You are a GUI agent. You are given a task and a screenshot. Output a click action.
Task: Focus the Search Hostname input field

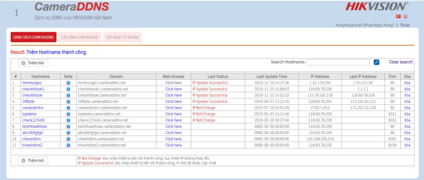(x=338, y=62)
